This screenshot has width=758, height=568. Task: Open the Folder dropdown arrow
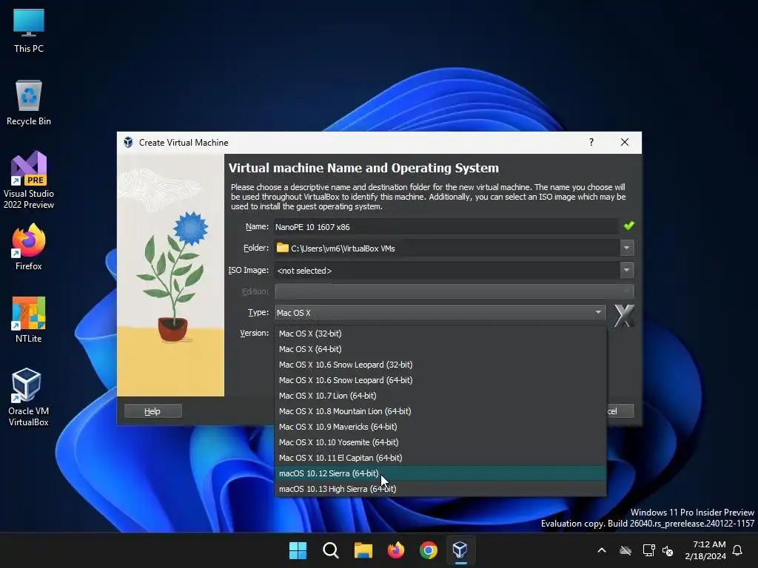click(x=627, y=248)
